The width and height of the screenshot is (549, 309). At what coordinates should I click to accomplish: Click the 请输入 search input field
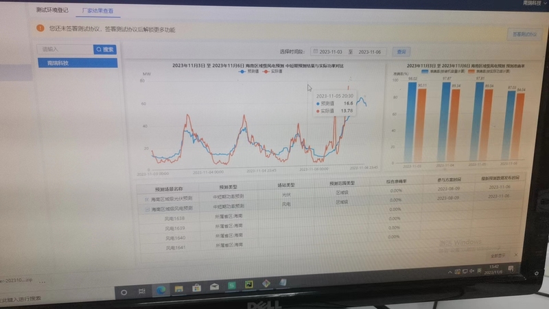[65, 49]
